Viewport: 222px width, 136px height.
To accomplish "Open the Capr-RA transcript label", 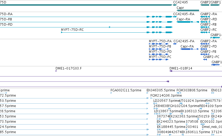I will [183, 19].
